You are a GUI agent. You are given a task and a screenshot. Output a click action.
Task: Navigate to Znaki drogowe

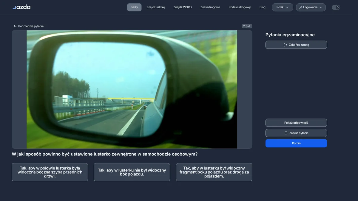pos(210,7)
